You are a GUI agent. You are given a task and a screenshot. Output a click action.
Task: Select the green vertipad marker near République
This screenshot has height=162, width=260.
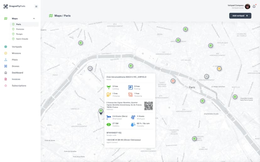211,45
